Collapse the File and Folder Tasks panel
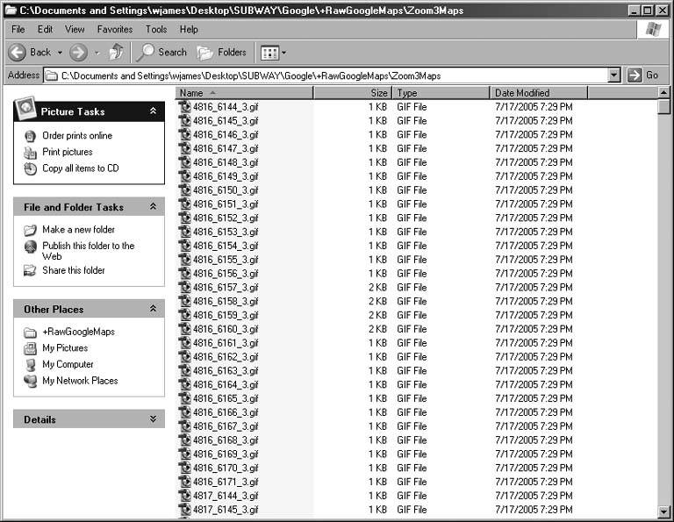This screenshot has height=522, width=674. coord(154,207)
